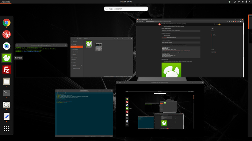Viewport: 252px width, 141px height.
Task: Click the network icon in top bar
Action: click(235, 2)
